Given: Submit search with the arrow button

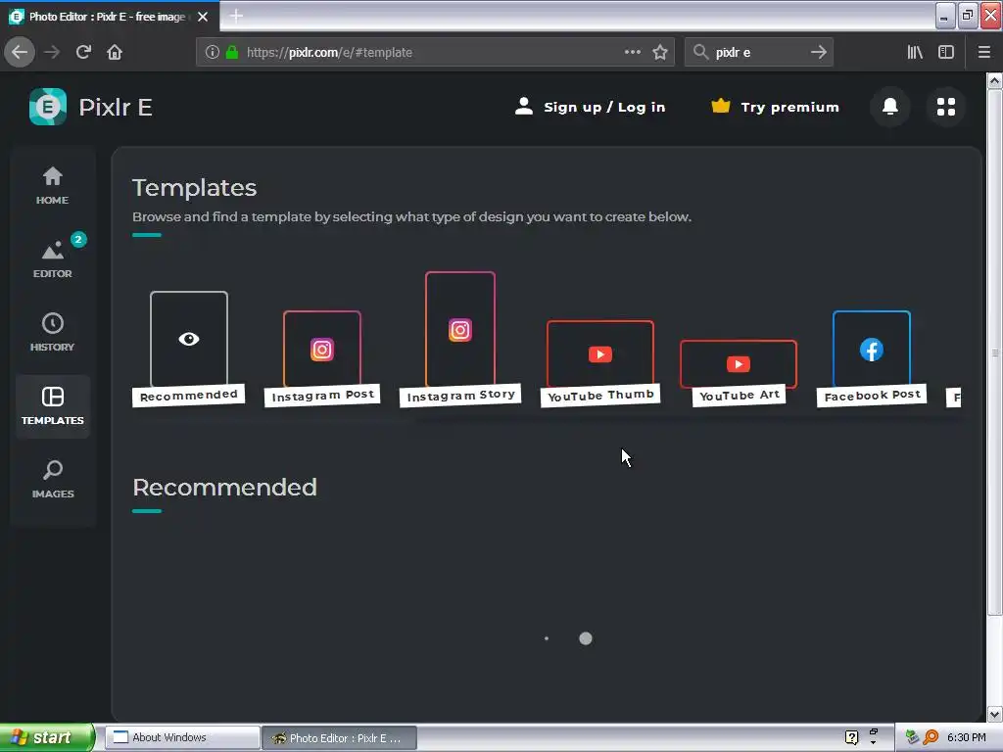Looking at the screenshot, I should pyautogui.click(x=819, y=52).
